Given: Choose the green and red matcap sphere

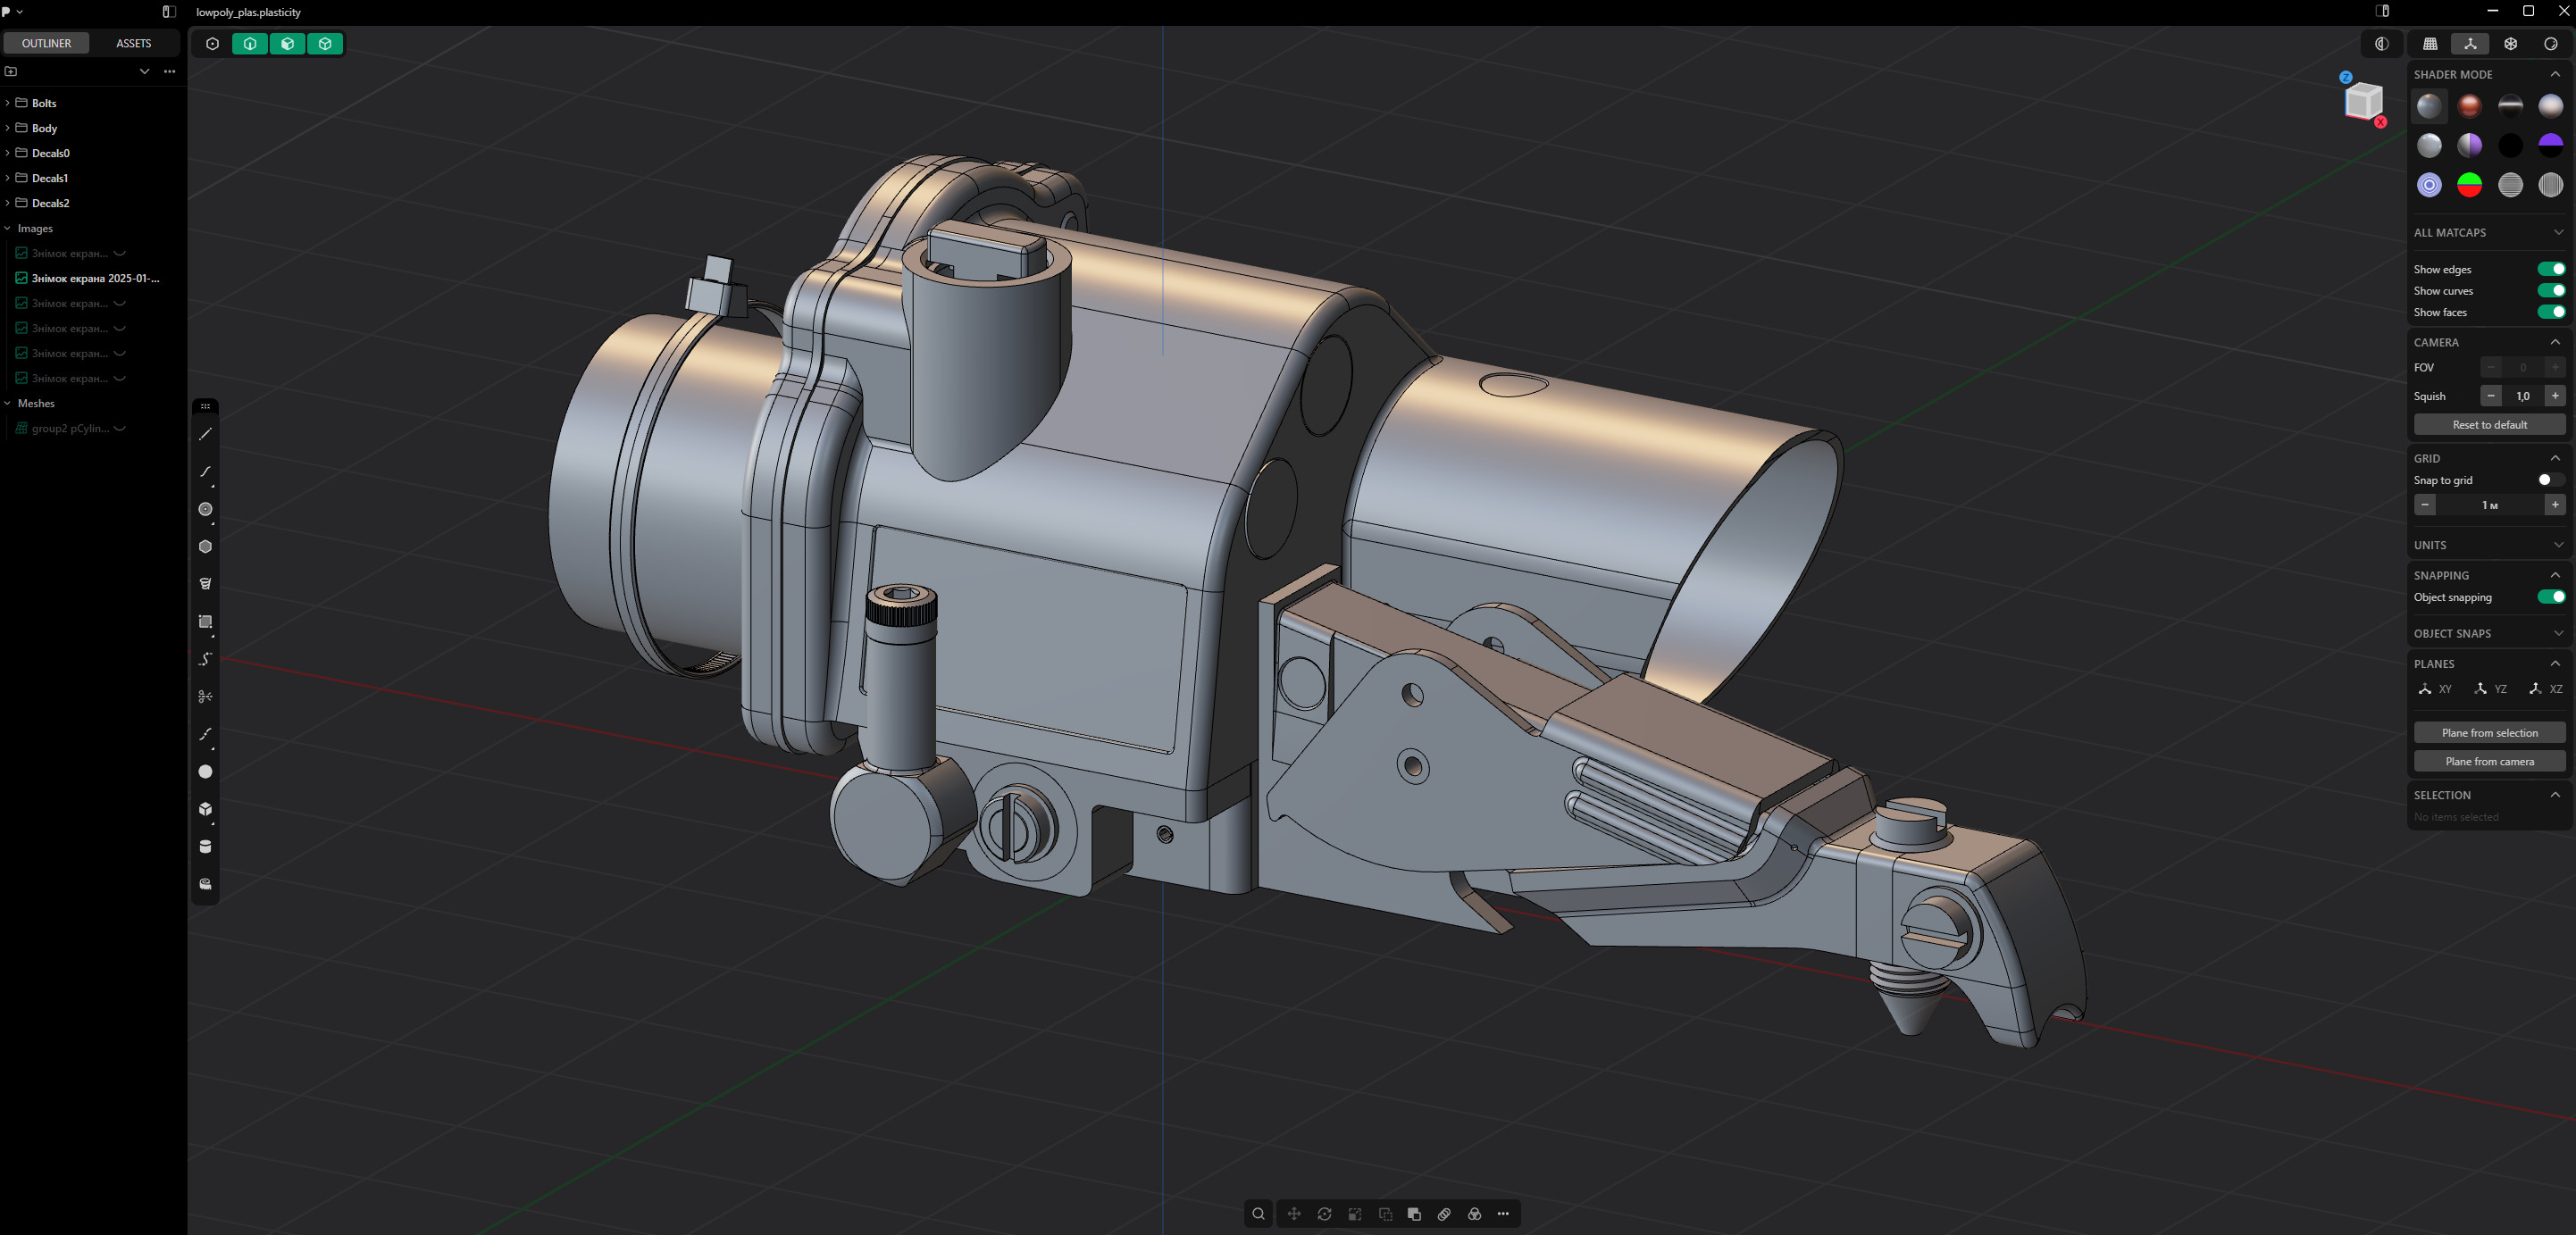Looking at the screenshot, I should (x=2469, y=185).
